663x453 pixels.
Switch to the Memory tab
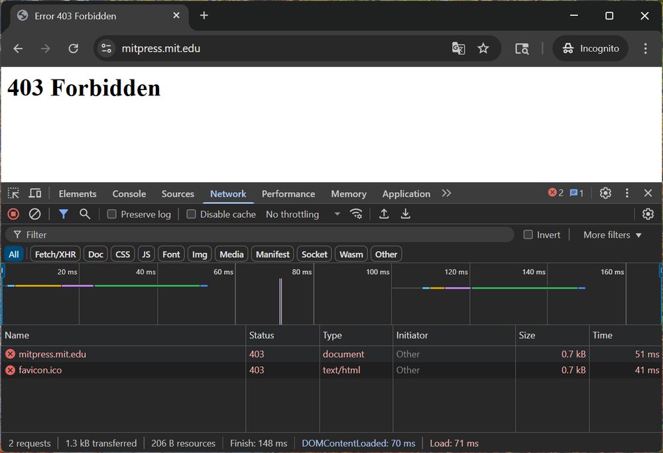coord(349,194)
